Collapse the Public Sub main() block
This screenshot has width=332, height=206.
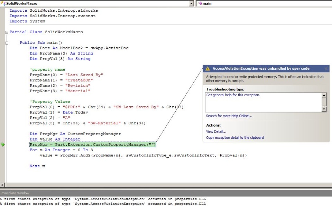pos(7,43)
